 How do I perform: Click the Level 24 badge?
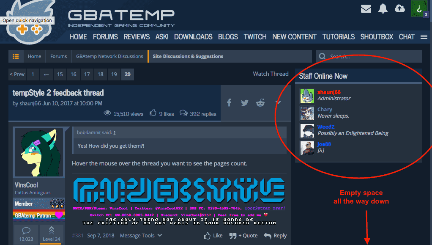(x=52, y=234)
